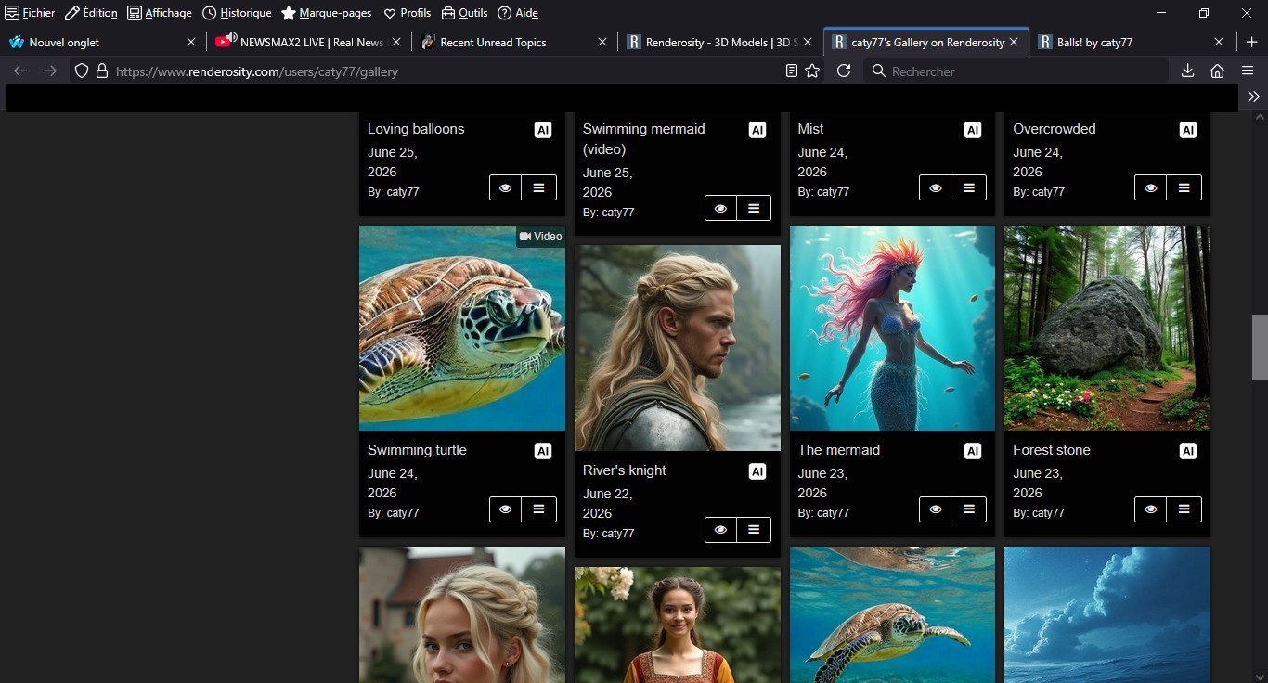The image size is (1268, 683).
Task: Open the list menu for River's knight
Action: (x=754, y=529)
